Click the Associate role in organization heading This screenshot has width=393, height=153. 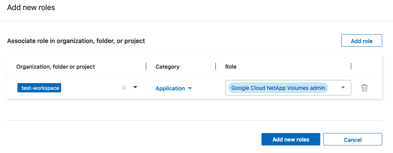[76, 41]
